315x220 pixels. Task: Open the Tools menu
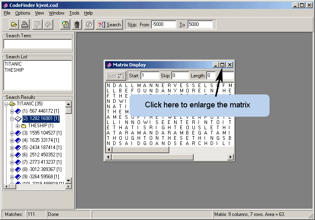74,13
